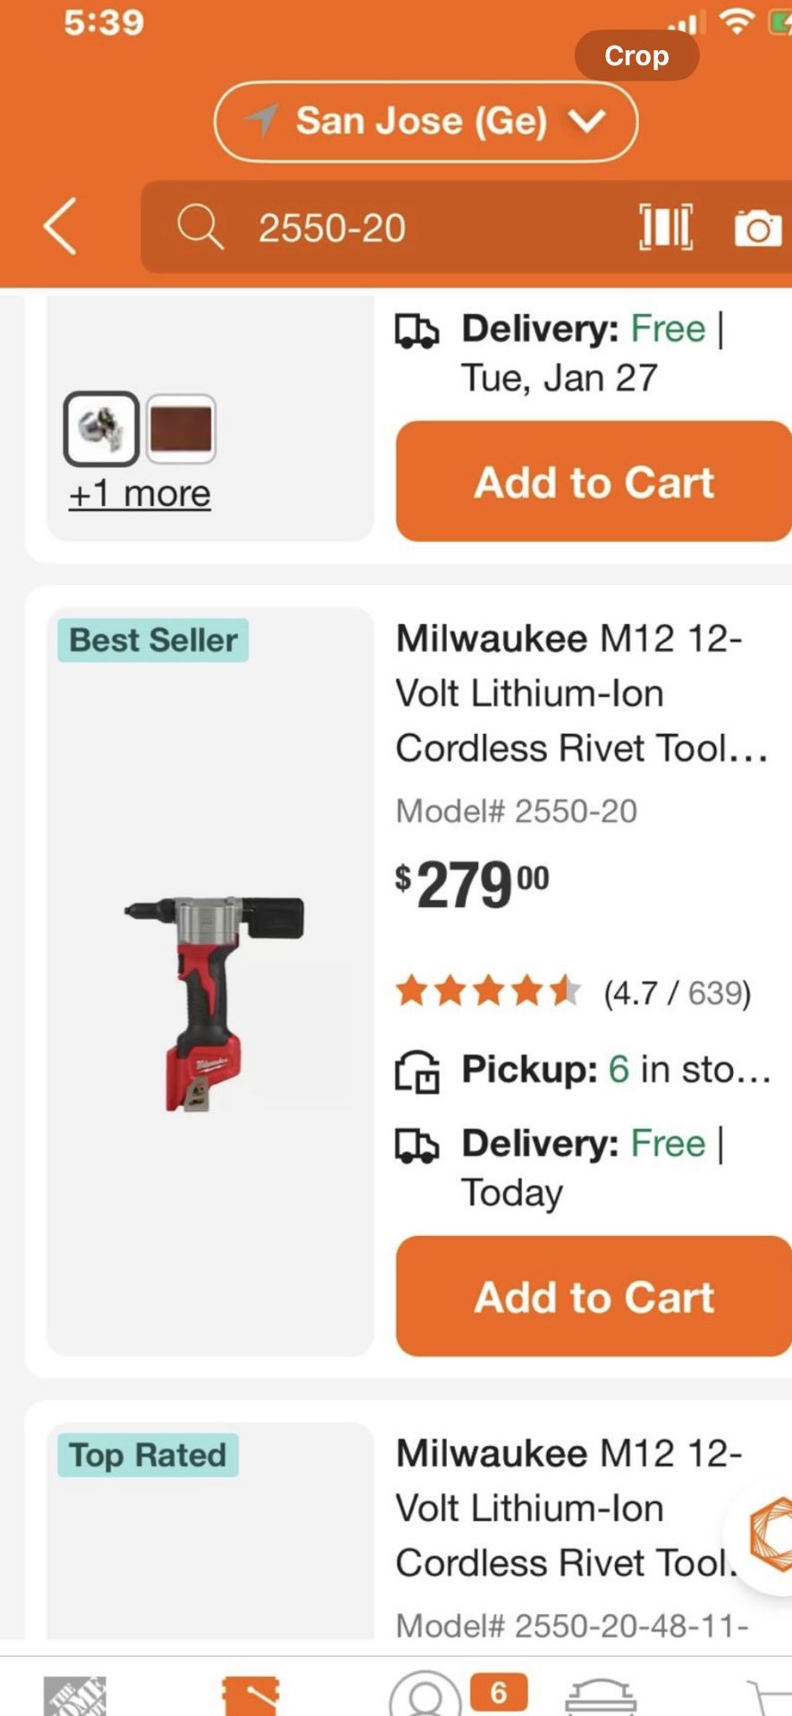Open Best Seller Milwaukee M12 Rivet Tool title

click(581, 693)
